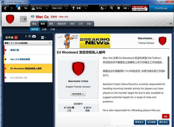Open the inbox options menu icon
The width and height of the screenshot is (174, 127).
[43, 37]
